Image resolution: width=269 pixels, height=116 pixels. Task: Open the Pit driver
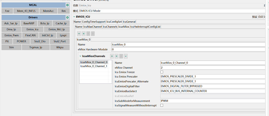(x=7, y=41)
